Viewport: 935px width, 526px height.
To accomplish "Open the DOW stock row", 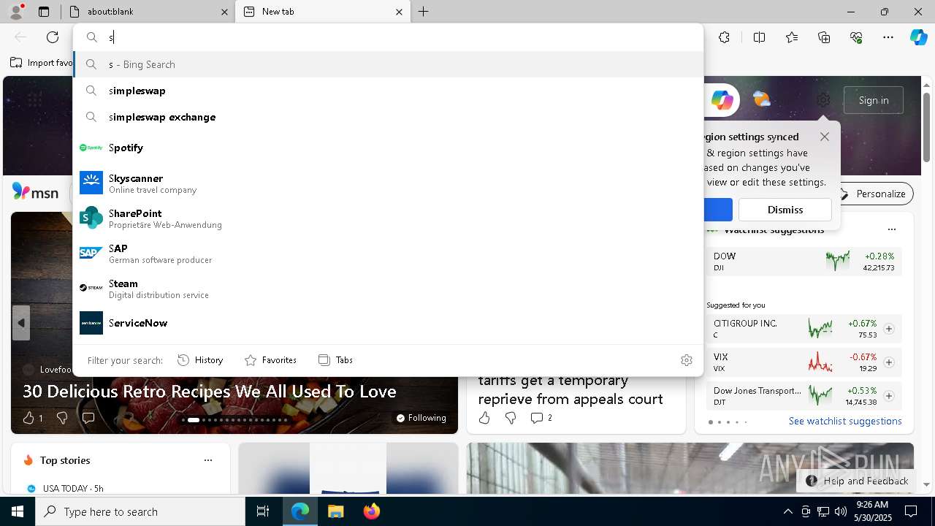I will tap(804, 262).
